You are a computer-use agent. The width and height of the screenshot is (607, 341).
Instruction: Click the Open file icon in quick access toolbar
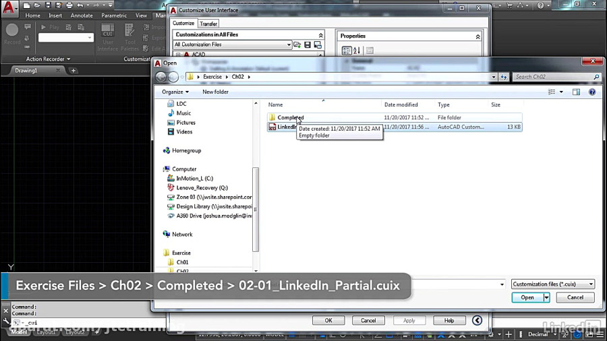[x=37, y=5]
